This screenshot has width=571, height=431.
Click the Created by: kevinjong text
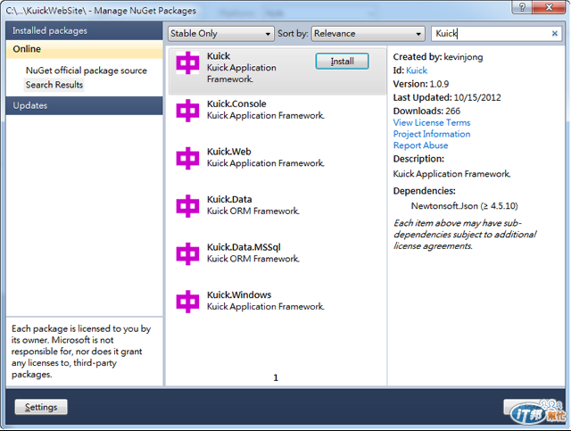tap(438, 57)
